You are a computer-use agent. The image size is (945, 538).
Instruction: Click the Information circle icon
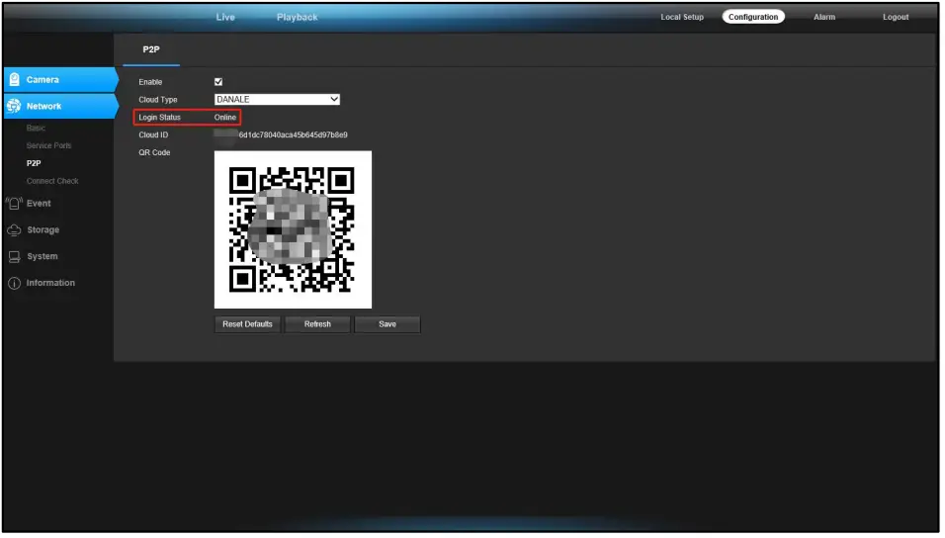tap(14, 284)
